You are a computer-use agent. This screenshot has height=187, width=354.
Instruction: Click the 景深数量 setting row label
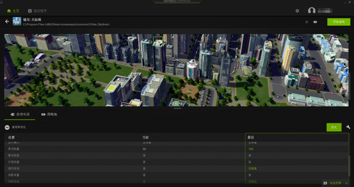pos(14,149)
